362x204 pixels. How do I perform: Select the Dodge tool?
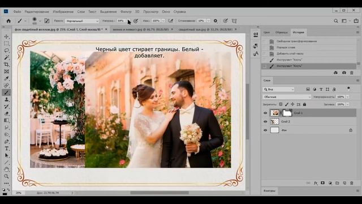point(6,134)
